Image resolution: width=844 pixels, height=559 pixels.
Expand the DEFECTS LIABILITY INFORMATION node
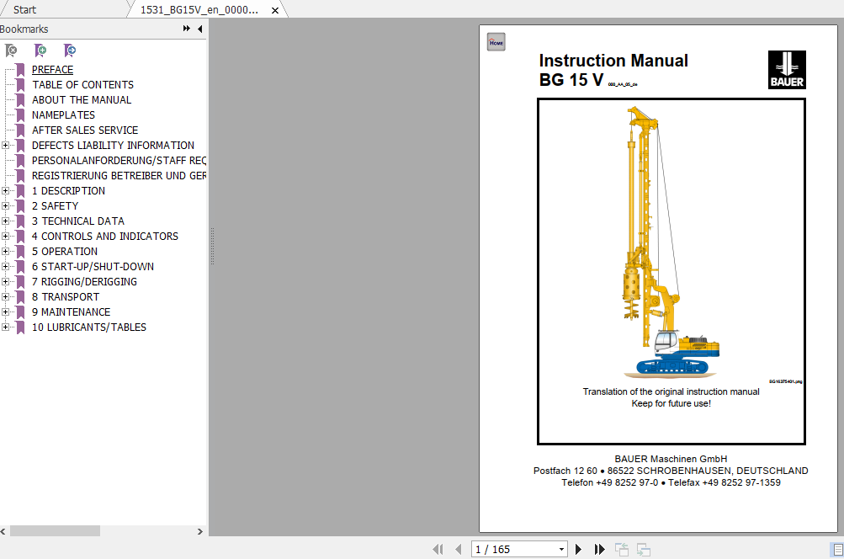click(5, 146)
